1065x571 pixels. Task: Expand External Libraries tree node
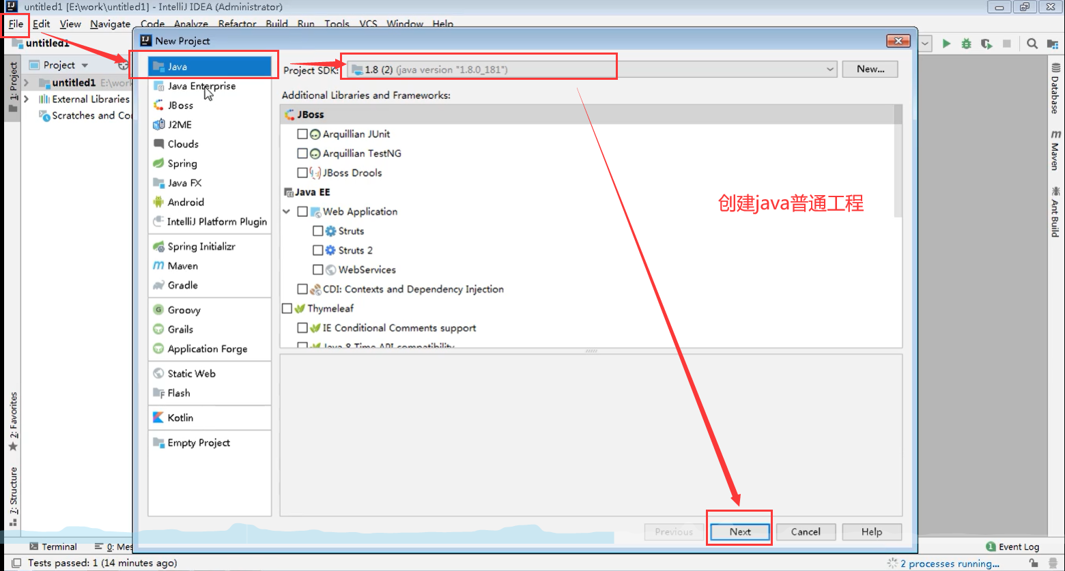pos(26,99)
